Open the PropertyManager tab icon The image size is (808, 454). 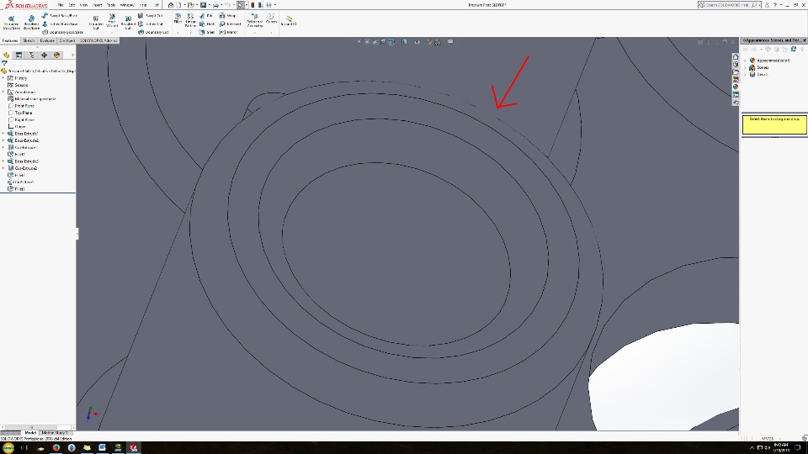point(19,55)
